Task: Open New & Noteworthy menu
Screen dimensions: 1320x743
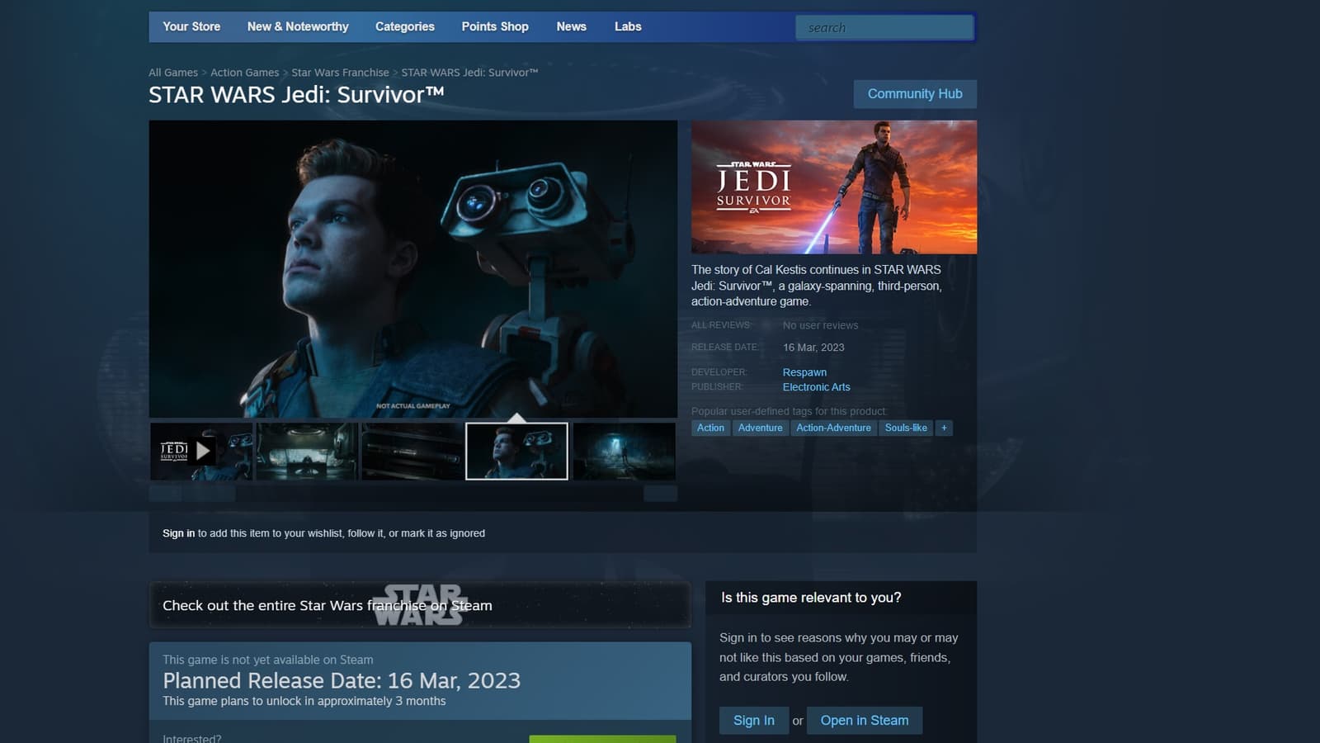Action: pyautogui.click(x=298, y=26)
